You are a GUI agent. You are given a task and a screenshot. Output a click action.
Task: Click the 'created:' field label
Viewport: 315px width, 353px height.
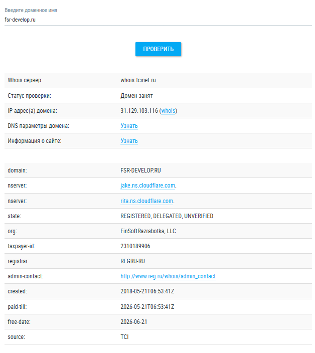point(18,291)
